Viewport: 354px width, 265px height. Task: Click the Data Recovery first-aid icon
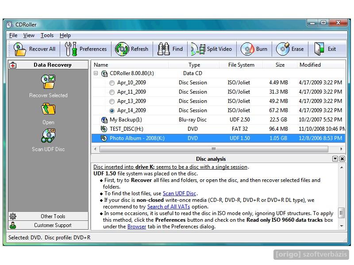click(x=13, y=65)
